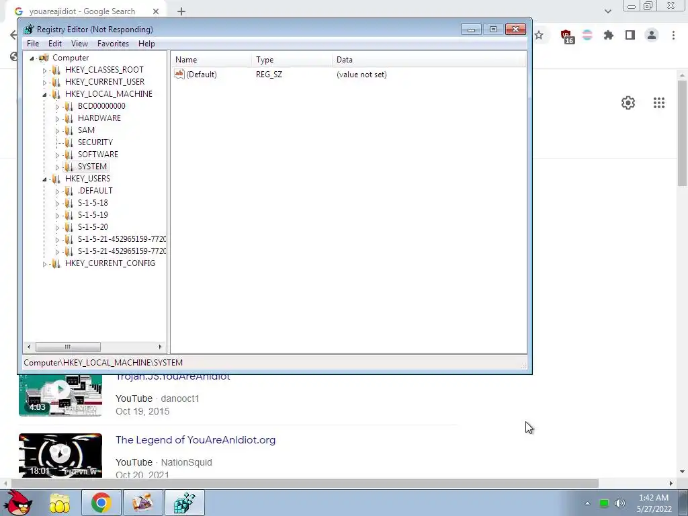Expand the SOFTWARE subkey
688x516 pixels.
click(57, 155)
